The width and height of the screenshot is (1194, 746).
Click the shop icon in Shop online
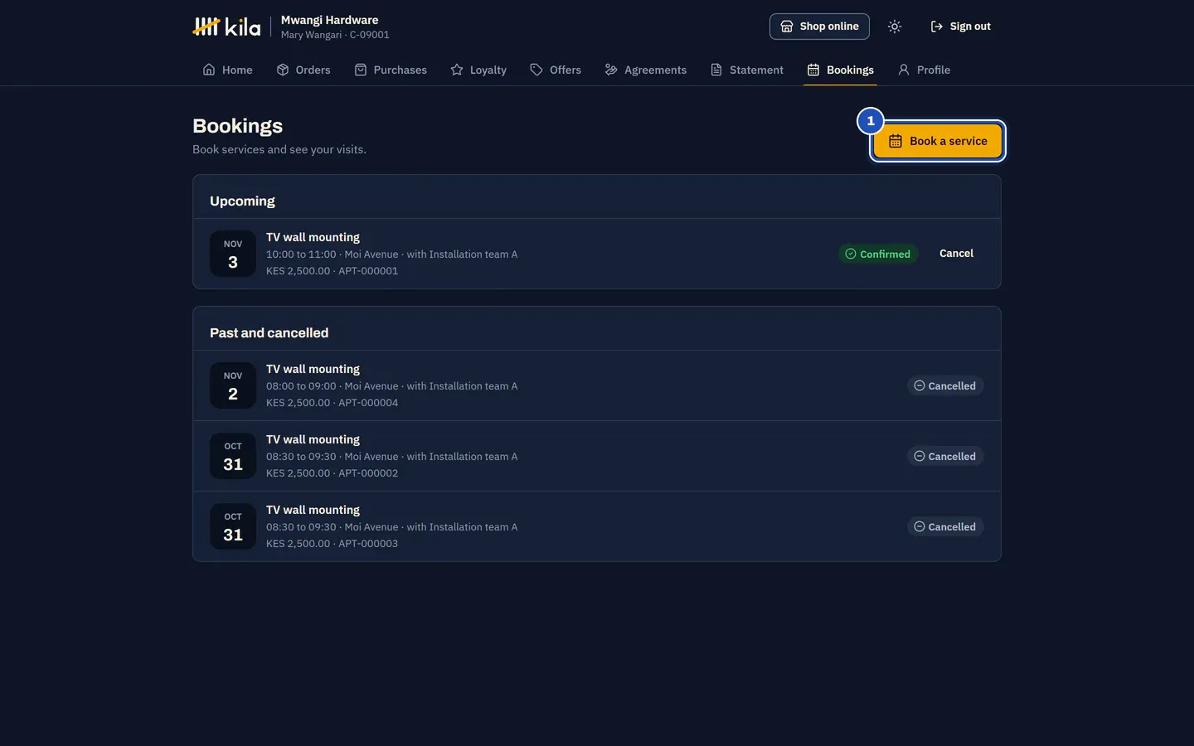coord(787,27)
